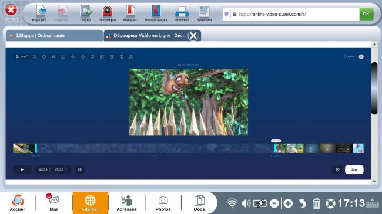Viewport: 382px width, 214px height.
Task: Select the Add text tool
Action: [x=121, y=57]
